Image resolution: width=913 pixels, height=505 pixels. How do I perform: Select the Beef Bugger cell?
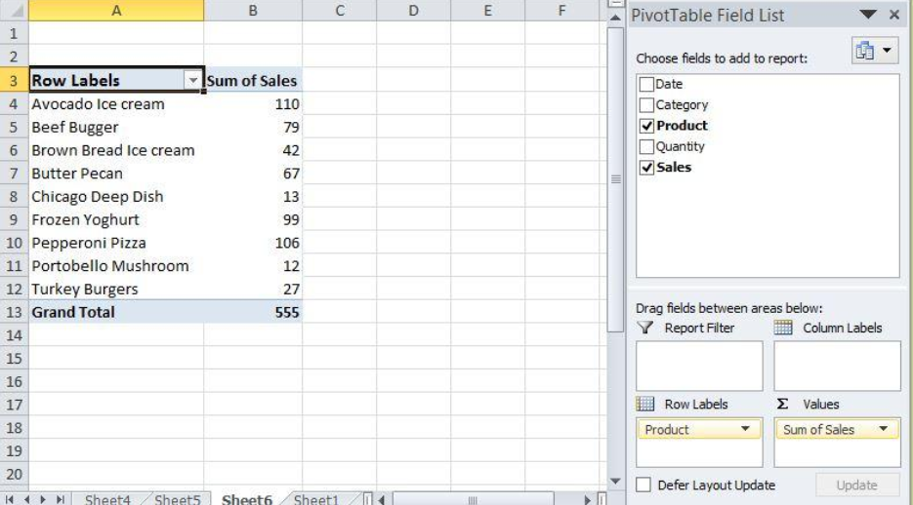(116, 128)
